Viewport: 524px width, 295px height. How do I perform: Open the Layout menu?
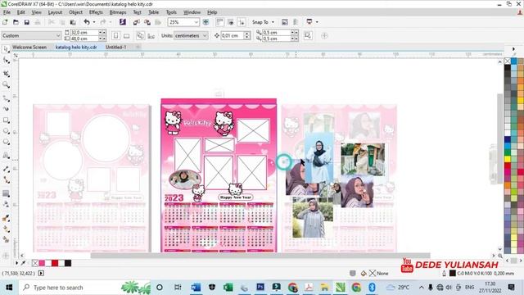[55, 12]
